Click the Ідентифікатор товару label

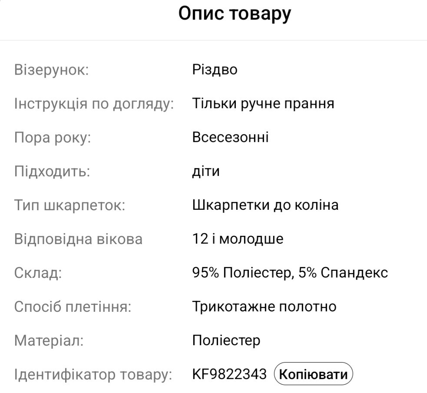click(x=93, y=374)
